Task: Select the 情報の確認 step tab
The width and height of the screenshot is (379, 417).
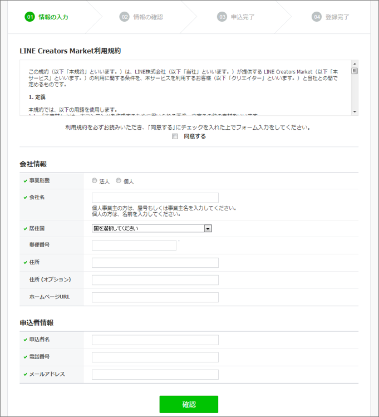Action: click(148, 17)
